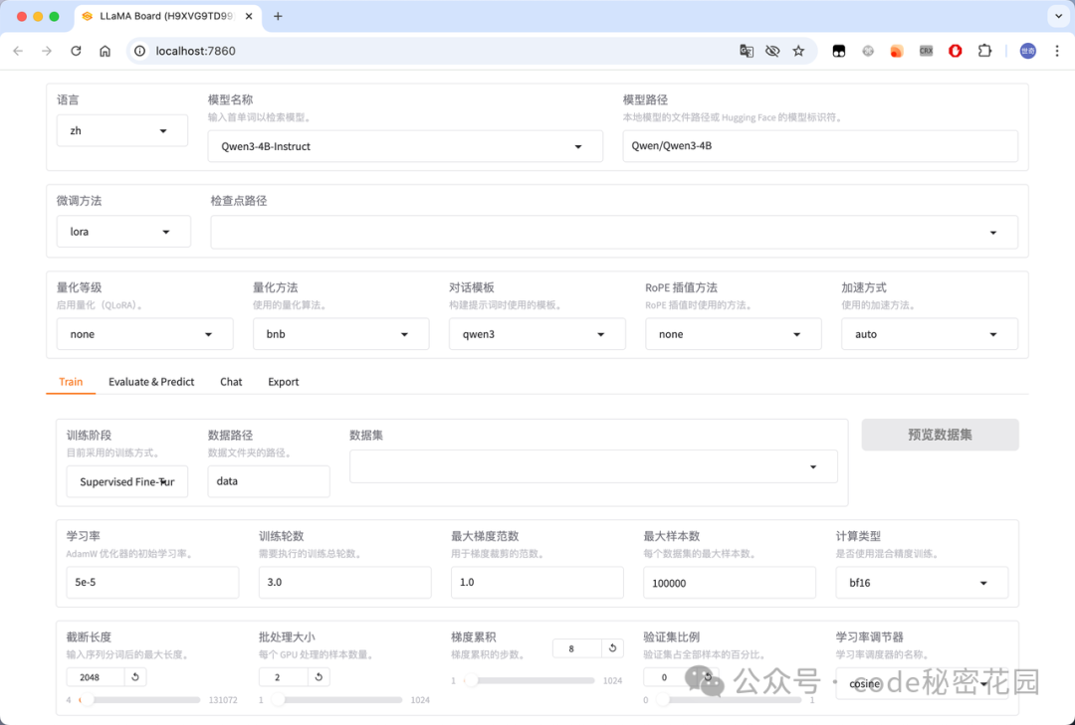
Task: Open the CRX extension icon
Action: [927, 51]
